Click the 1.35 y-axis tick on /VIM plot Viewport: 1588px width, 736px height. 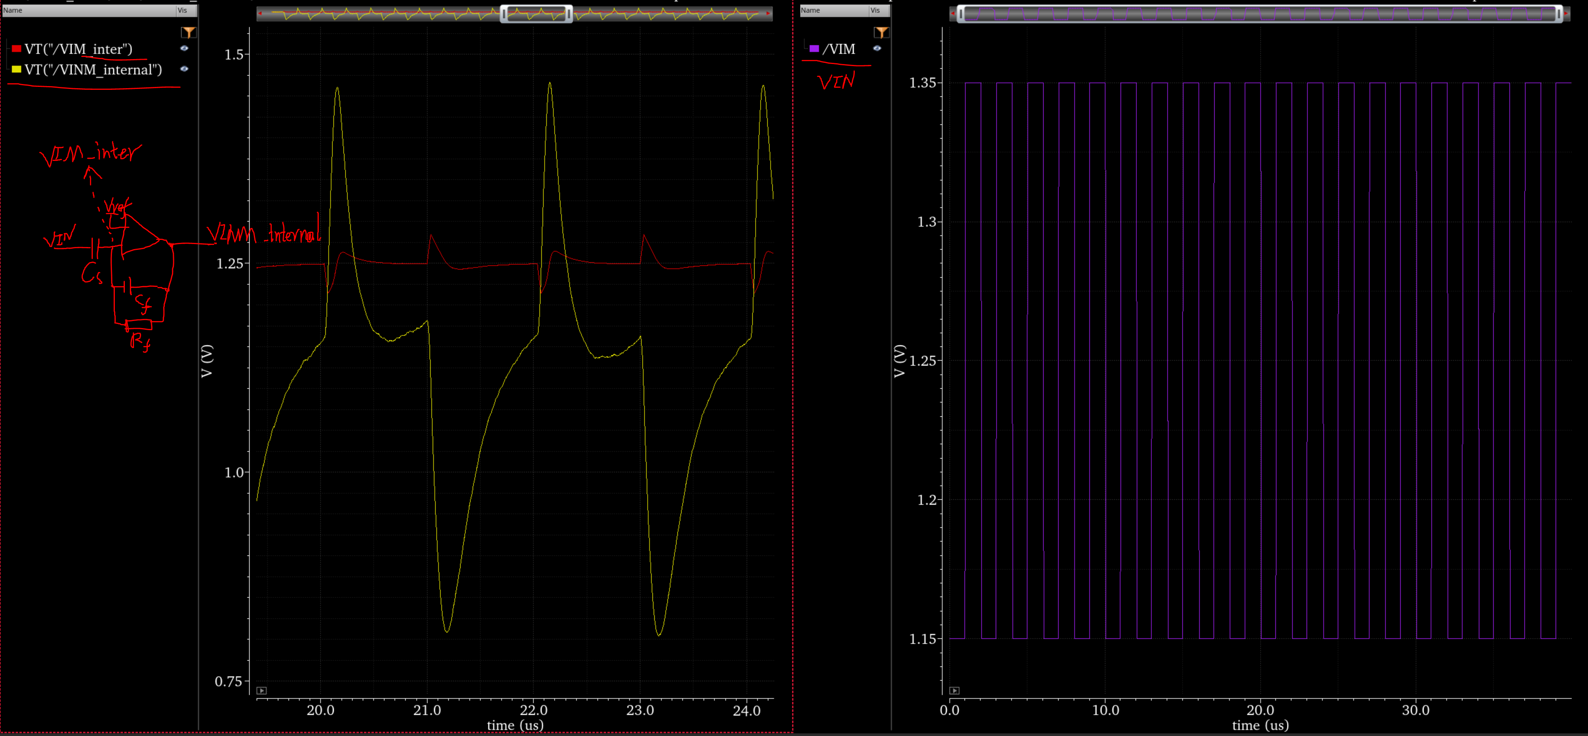point(923,83)
